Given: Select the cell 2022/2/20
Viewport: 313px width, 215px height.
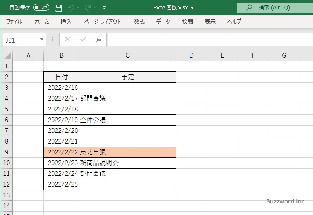Looking at the screenshot, I should pos(61,131).
